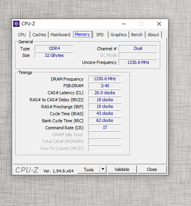Click the tRCD 19 clocks value
Screen dimensions: 191x206
(105, 100)
